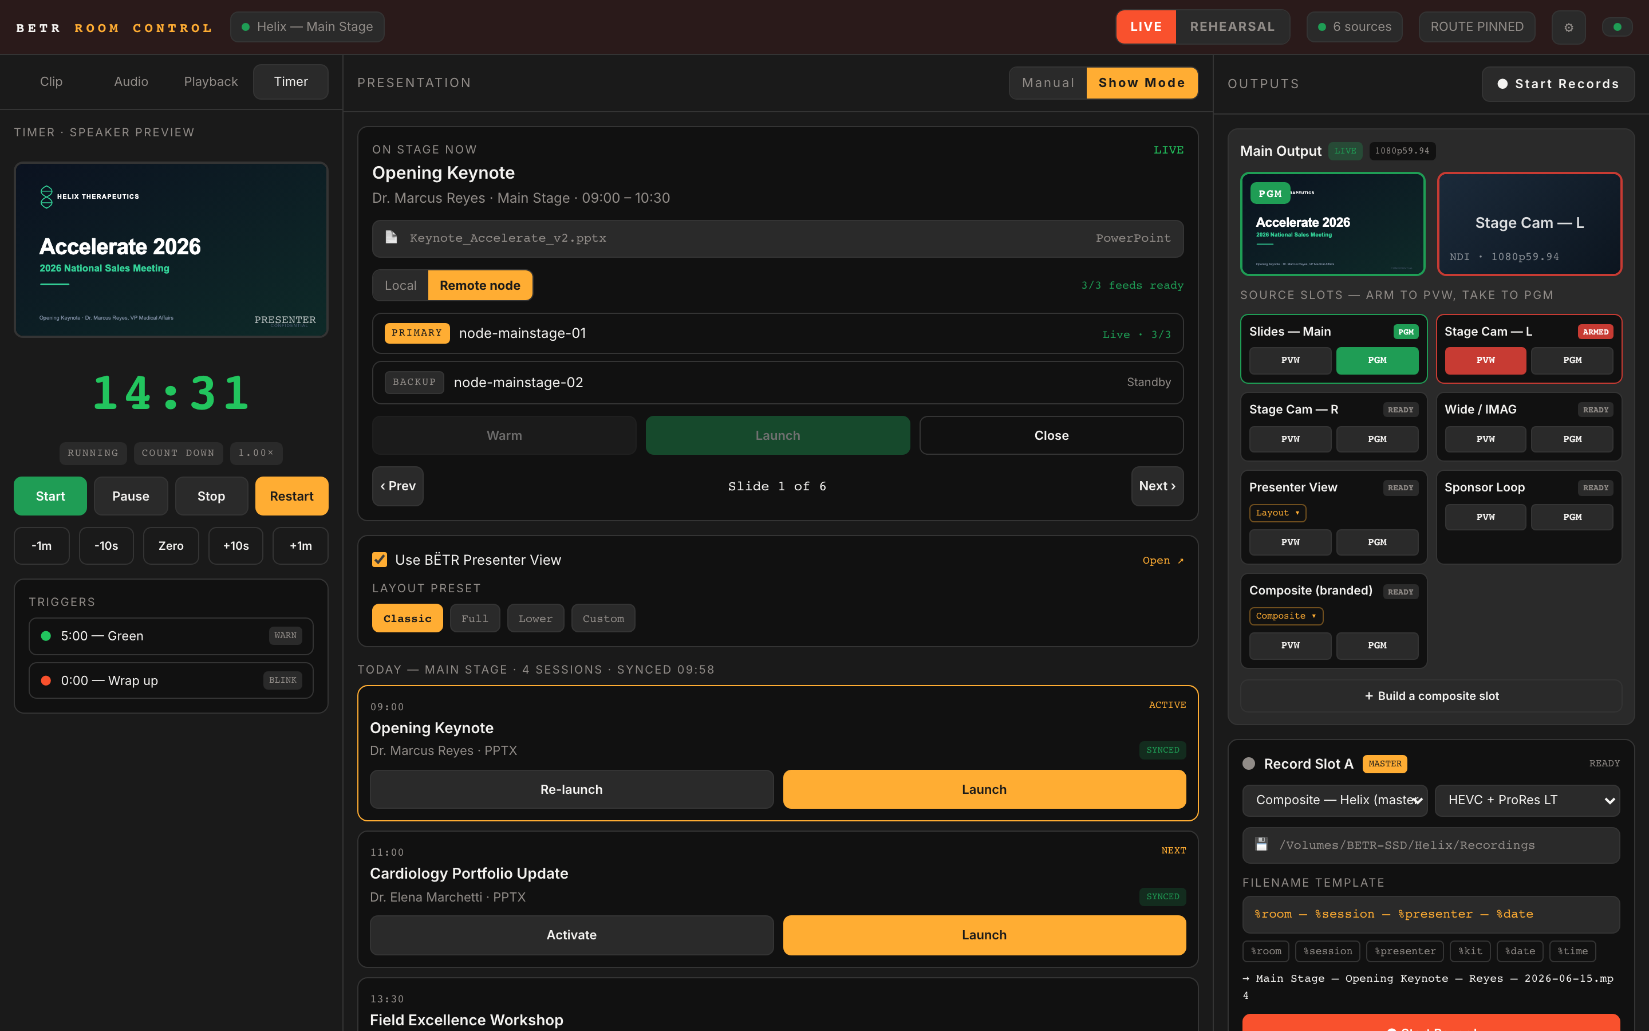
Task: Add ten seconds to timer
Action: pyautogui.click(x=236, y=545)
